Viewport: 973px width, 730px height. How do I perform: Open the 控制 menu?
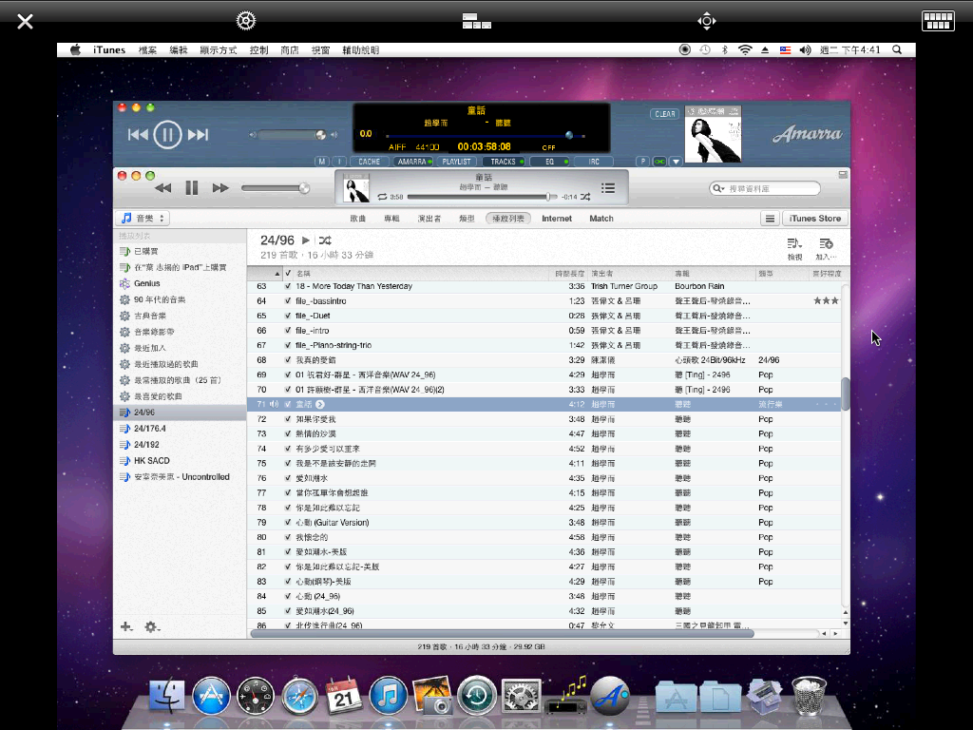(x=258, y=49)
